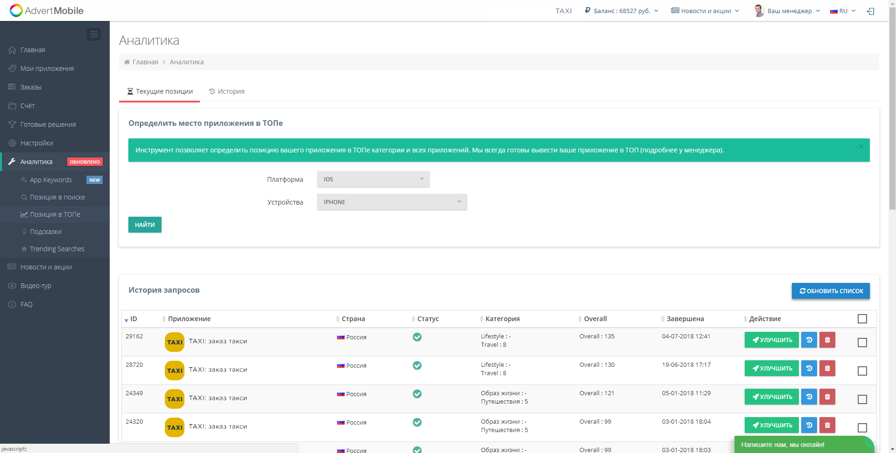Click TAXI app icon in row 29162
This screenshot has height=453, width=896.
point(175,342)
